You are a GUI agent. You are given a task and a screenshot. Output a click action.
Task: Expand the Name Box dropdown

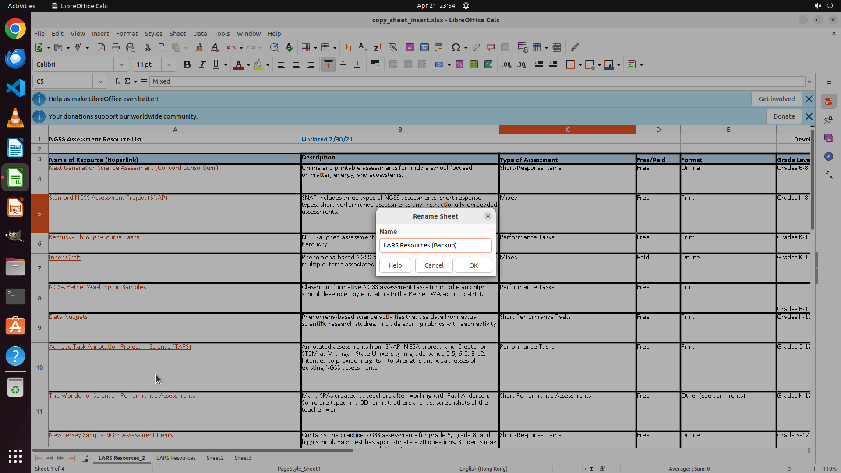point(100,81)
